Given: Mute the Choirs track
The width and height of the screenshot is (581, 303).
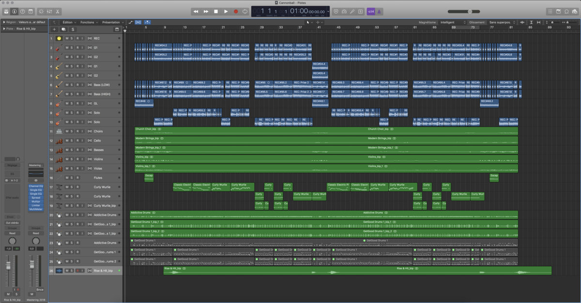Looking at the screenshot, I should [x=67, y=131].
